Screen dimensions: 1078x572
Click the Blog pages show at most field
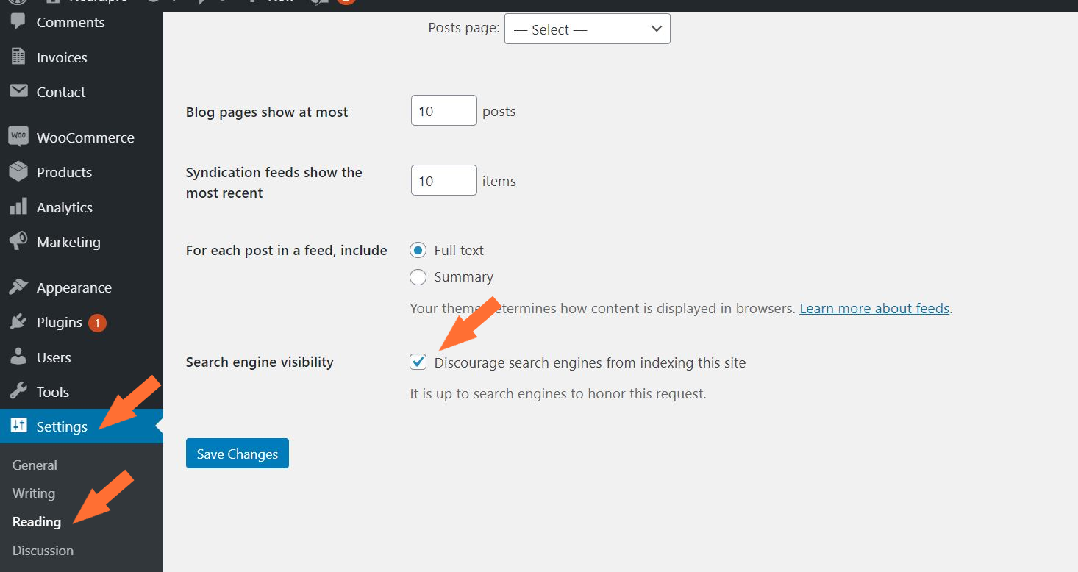[x=443, y=110]
